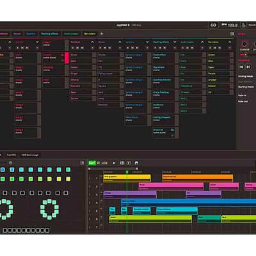This screenshot has height=256, width=256.
Task: Click the plus icon to add a page tab
Action: (102, 34)
